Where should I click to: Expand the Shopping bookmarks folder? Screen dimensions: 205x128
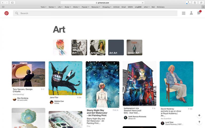click(x=107, y=7)
